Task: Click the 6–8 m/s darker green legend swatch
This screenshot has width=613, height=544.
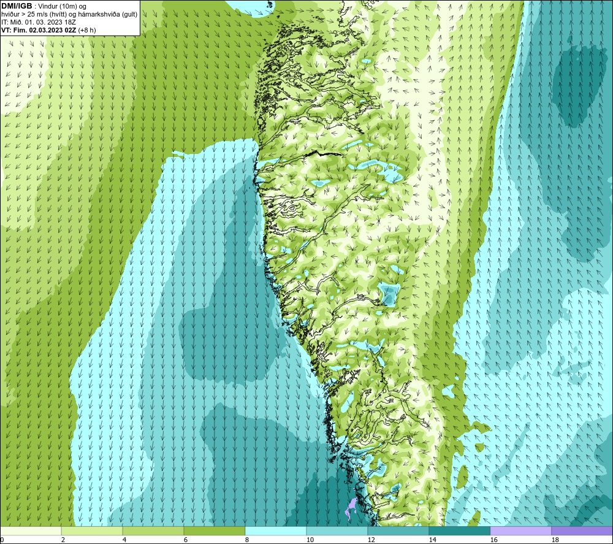Action: [214, 531]
